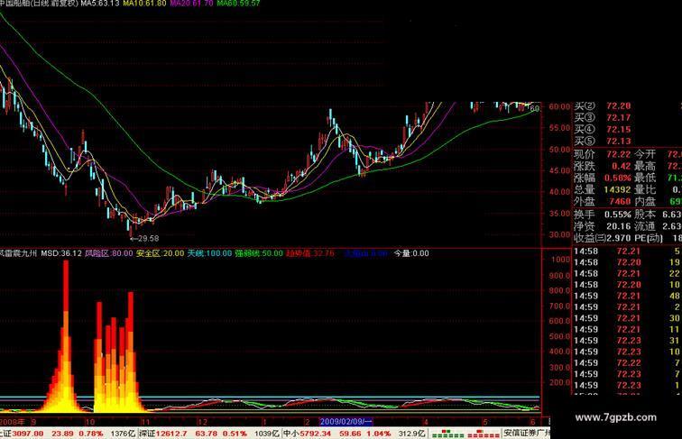Click the 外盘 value 7460
Screen dimensions: 682x439
click(x=620, y=201)
